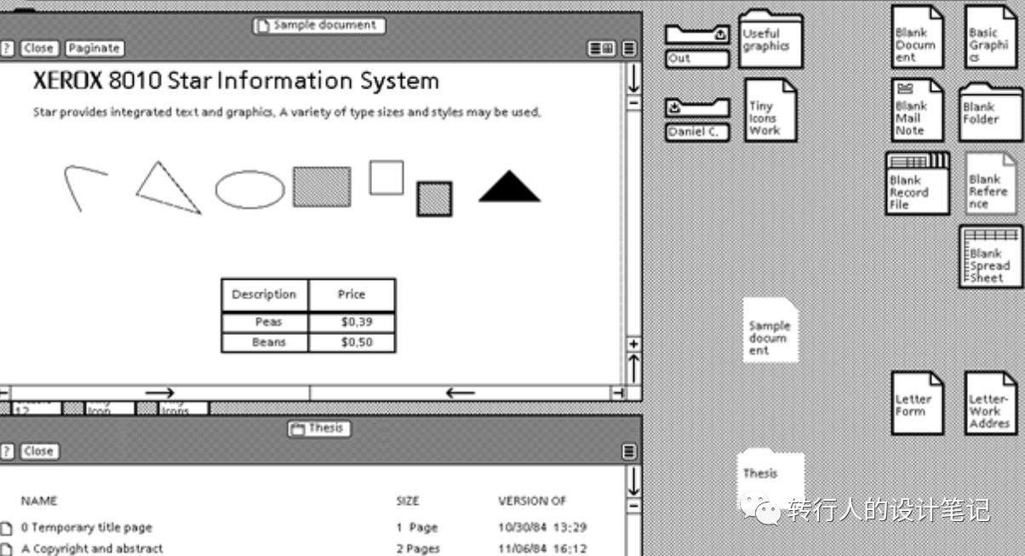Click the NAME column header
Image resolution: width=1025 pixels, height=556 pixels.
[x=39, y=502]
